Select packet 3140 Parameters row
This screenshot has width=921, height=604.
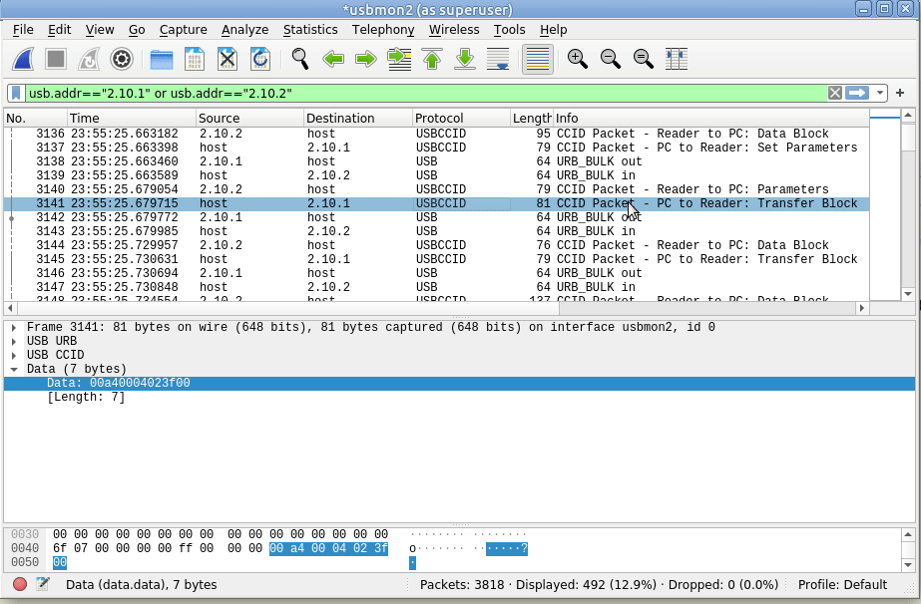coord(436,189)
